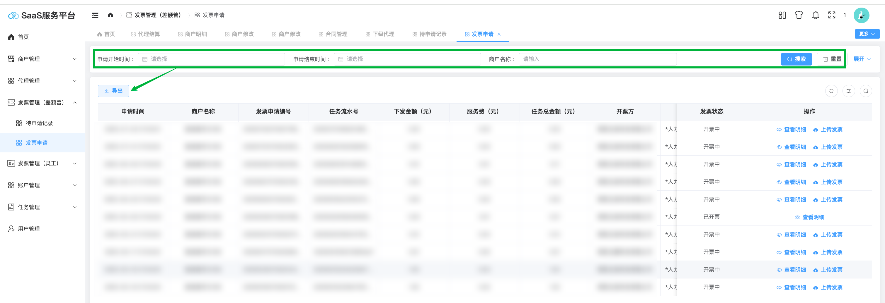Viewport: 885px width, 303px height.
Task: Toggle fullscreen mode icon
Action: click(831, 15)
